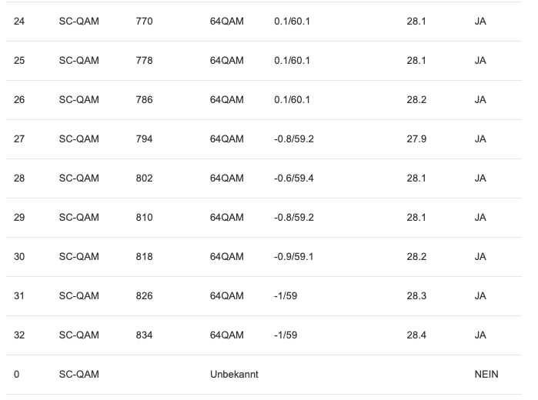Click the NEIN status in the last row
This screenshot has width=538, height=400.
486,375
